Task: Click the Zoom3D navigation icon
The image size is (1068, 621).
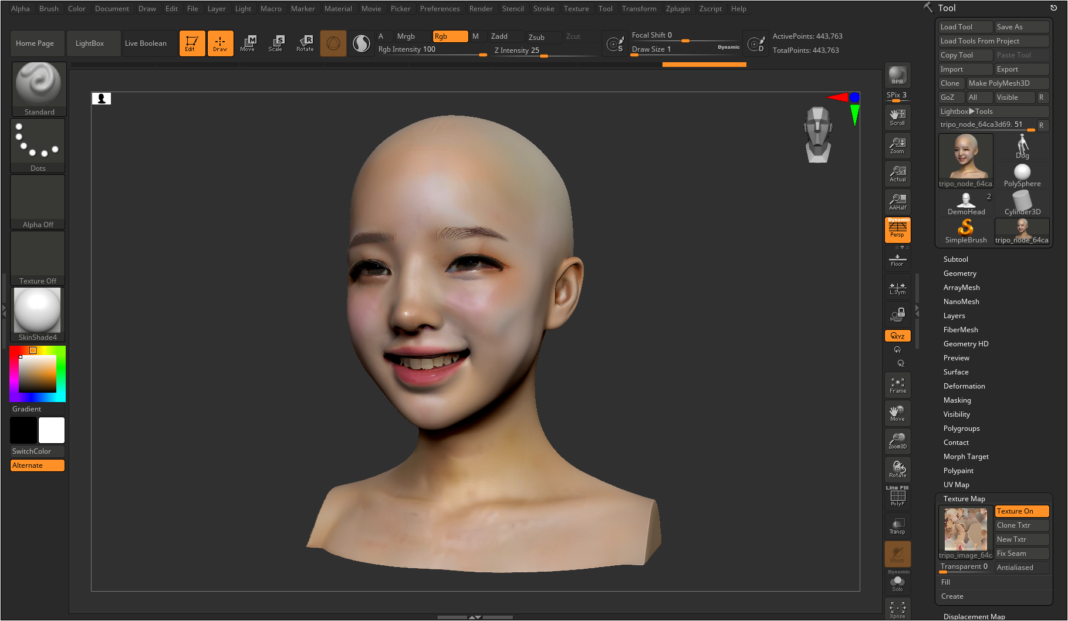Action: [897, 441]
